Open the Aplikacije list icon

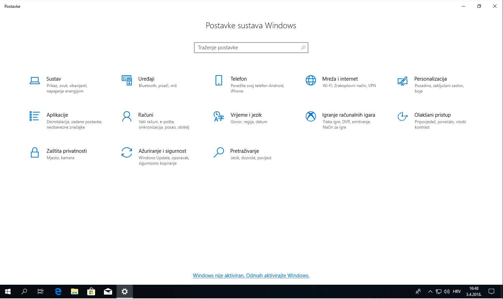click(x=35, y=116)
